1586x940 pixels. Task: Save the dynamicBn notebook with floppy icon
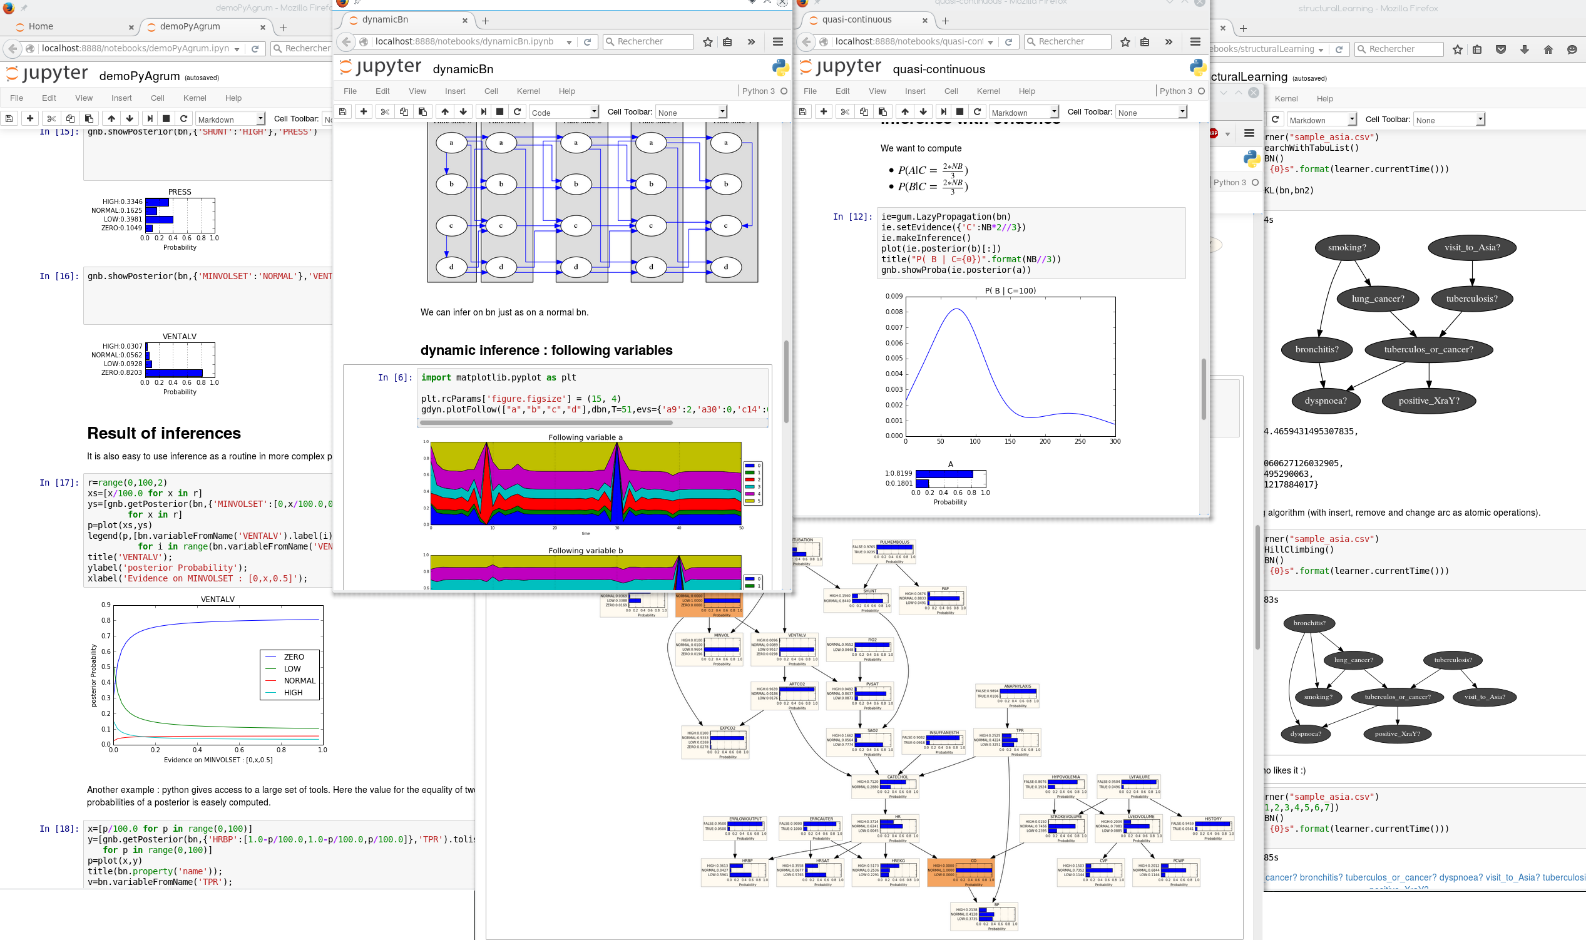[342, 112]
